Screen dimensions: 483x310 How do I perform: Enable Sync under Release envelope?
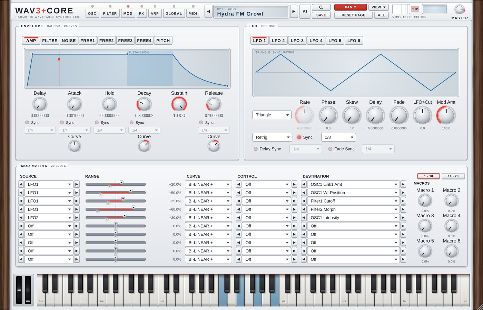tap(201, 123)
